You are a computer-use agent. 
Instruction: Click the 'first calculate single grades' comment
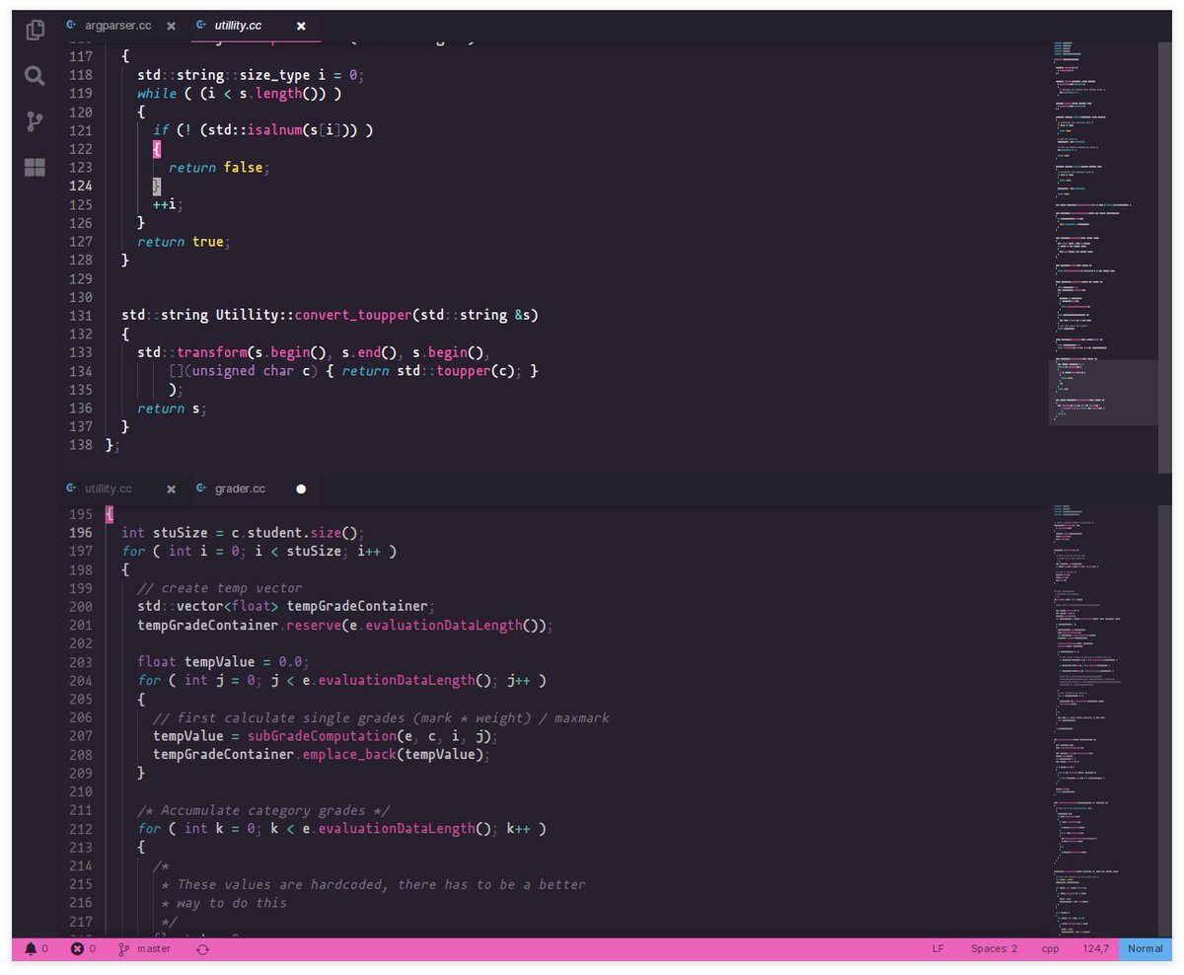click(x=381, y=717)
